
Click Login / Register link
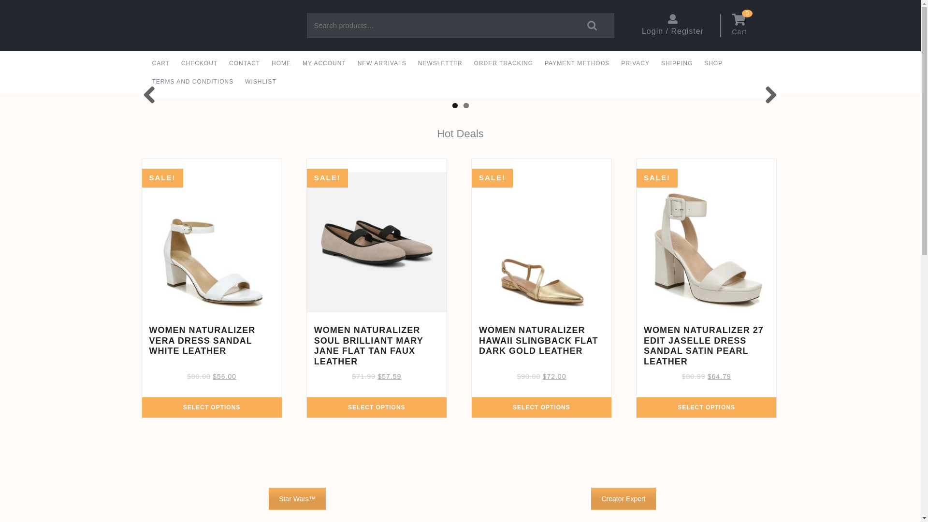pyautogui.click(x=672, y=31)
